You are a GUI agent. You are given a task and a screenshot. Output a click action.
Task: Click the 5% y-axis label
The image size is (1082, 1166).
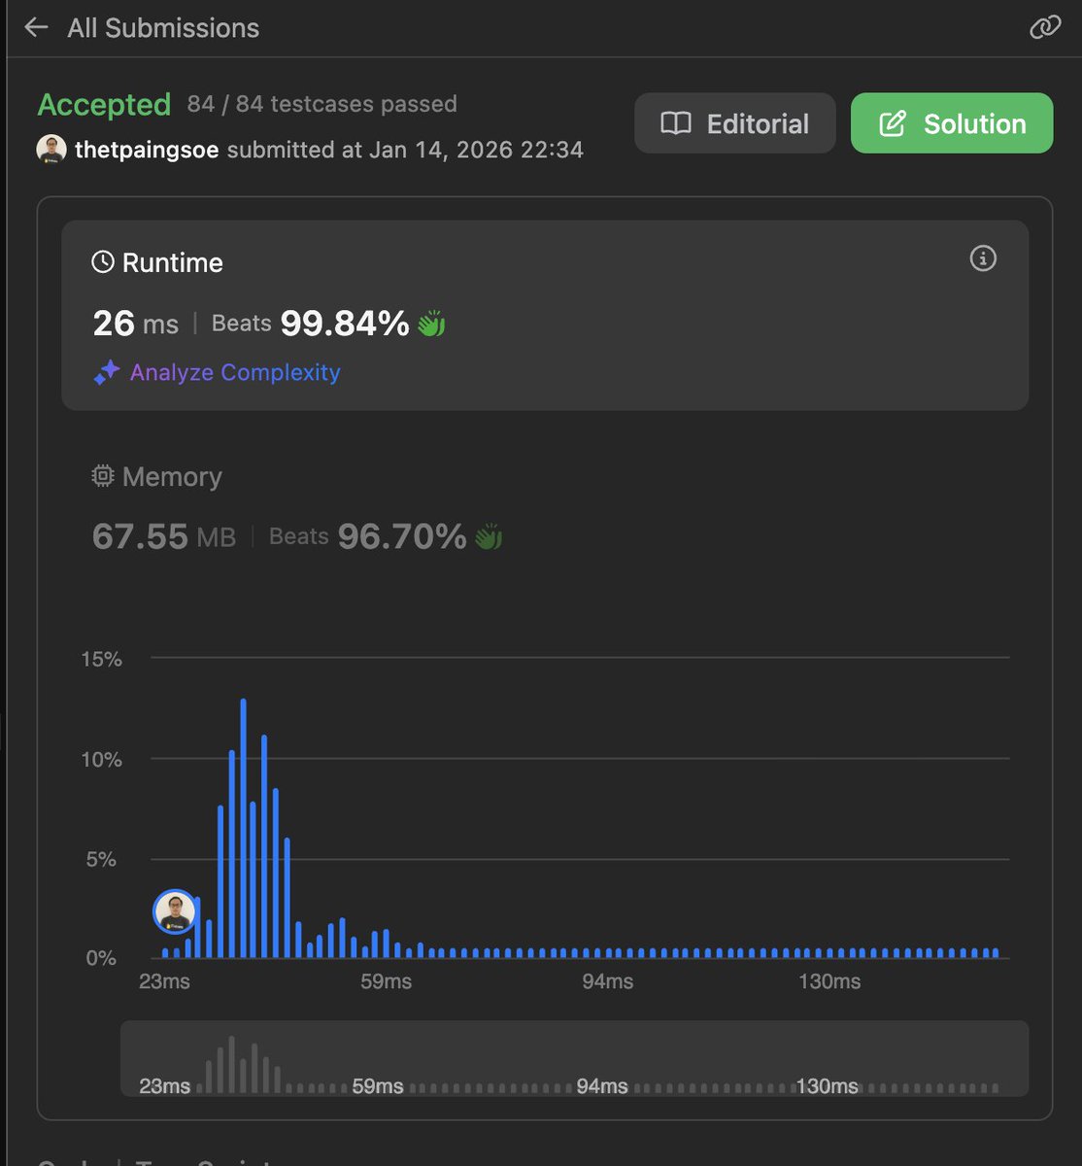(x=101, y=859)
